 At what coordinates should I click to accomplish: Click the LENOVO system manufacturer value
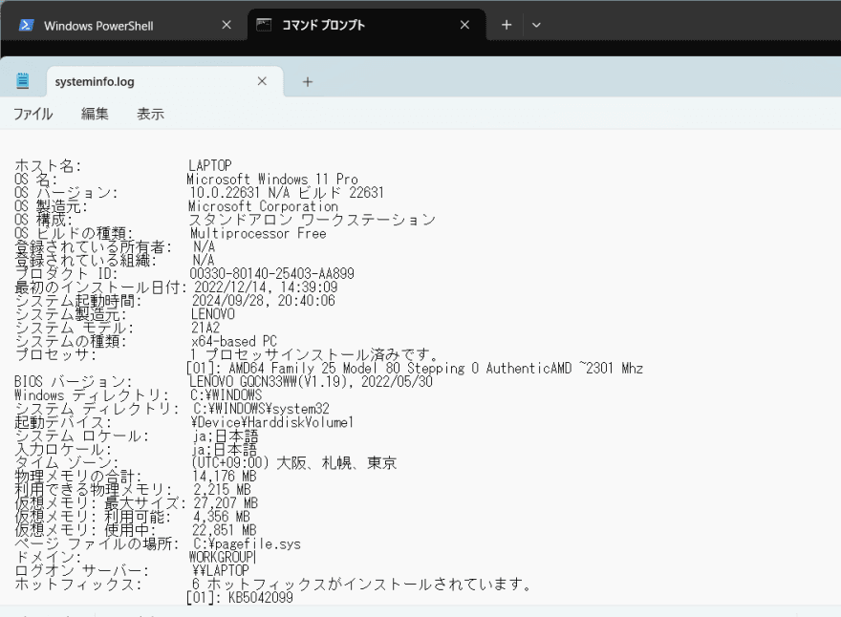[212, 313]
